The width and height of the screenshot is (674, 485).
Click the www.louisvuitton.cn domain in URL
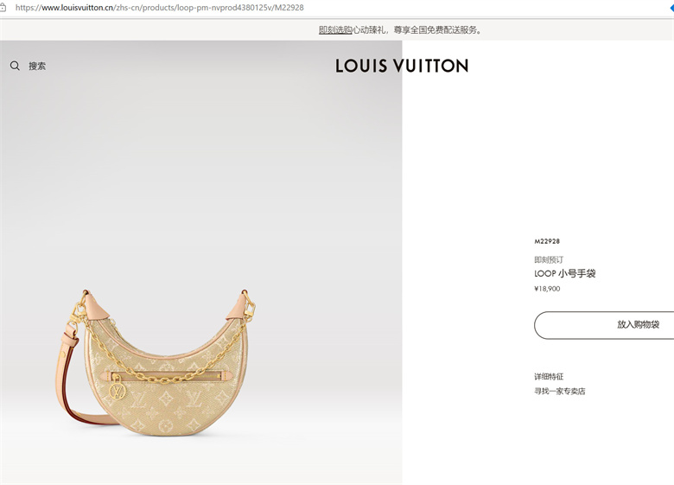coord(78,7)
